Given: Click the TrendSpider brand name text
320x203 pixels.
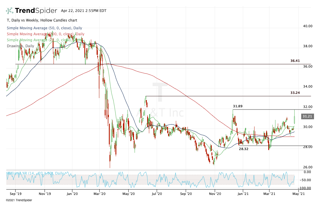Looking at the screenshot, I should [x=36, y=10].
